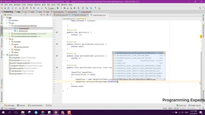Open File Explorer from taskbar
The width and height of the screenshot is (205, 115).
[x=23, y=112]
